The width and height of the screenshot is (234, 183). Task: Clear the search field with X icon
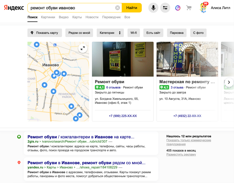point(118,8)
